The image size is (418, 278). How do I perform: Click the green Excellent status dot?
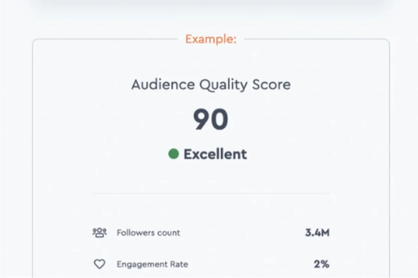click(174, 154)
